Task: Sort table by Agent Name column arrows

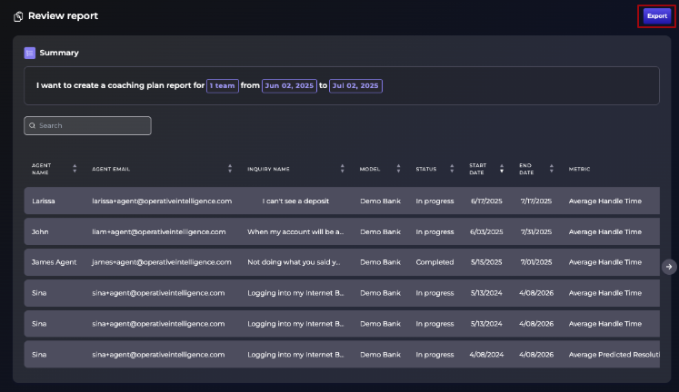Action: click(x=75, y=169)
